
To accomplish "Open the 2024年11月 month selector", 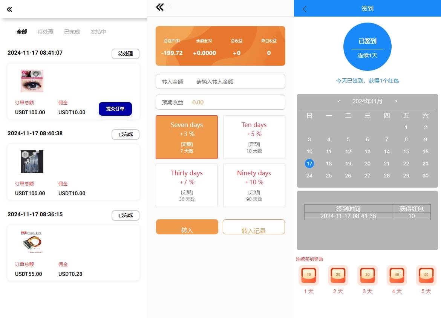I will click(367, 101).
